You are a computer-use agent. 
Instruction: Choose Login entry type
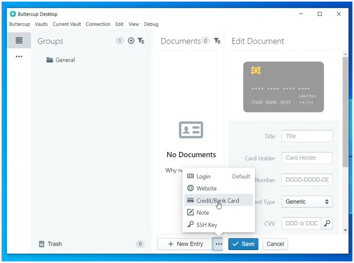[x=218, y=176]
